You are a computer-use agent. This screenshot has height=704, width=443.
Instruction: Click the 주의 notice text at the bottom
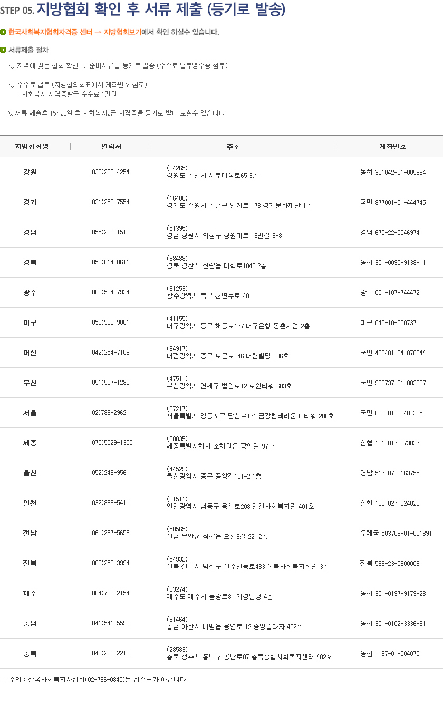pyautogui.click(x=94, y=679)
